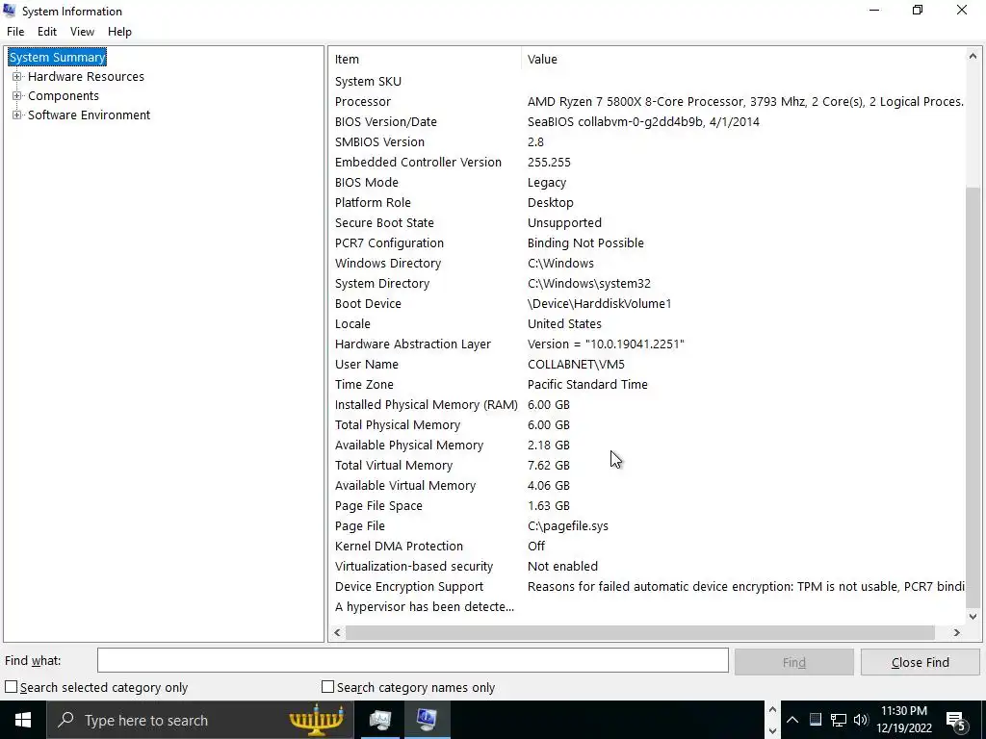Expand the Hardware Resources node
Screen dimensions: 986x739
point(17,77)
